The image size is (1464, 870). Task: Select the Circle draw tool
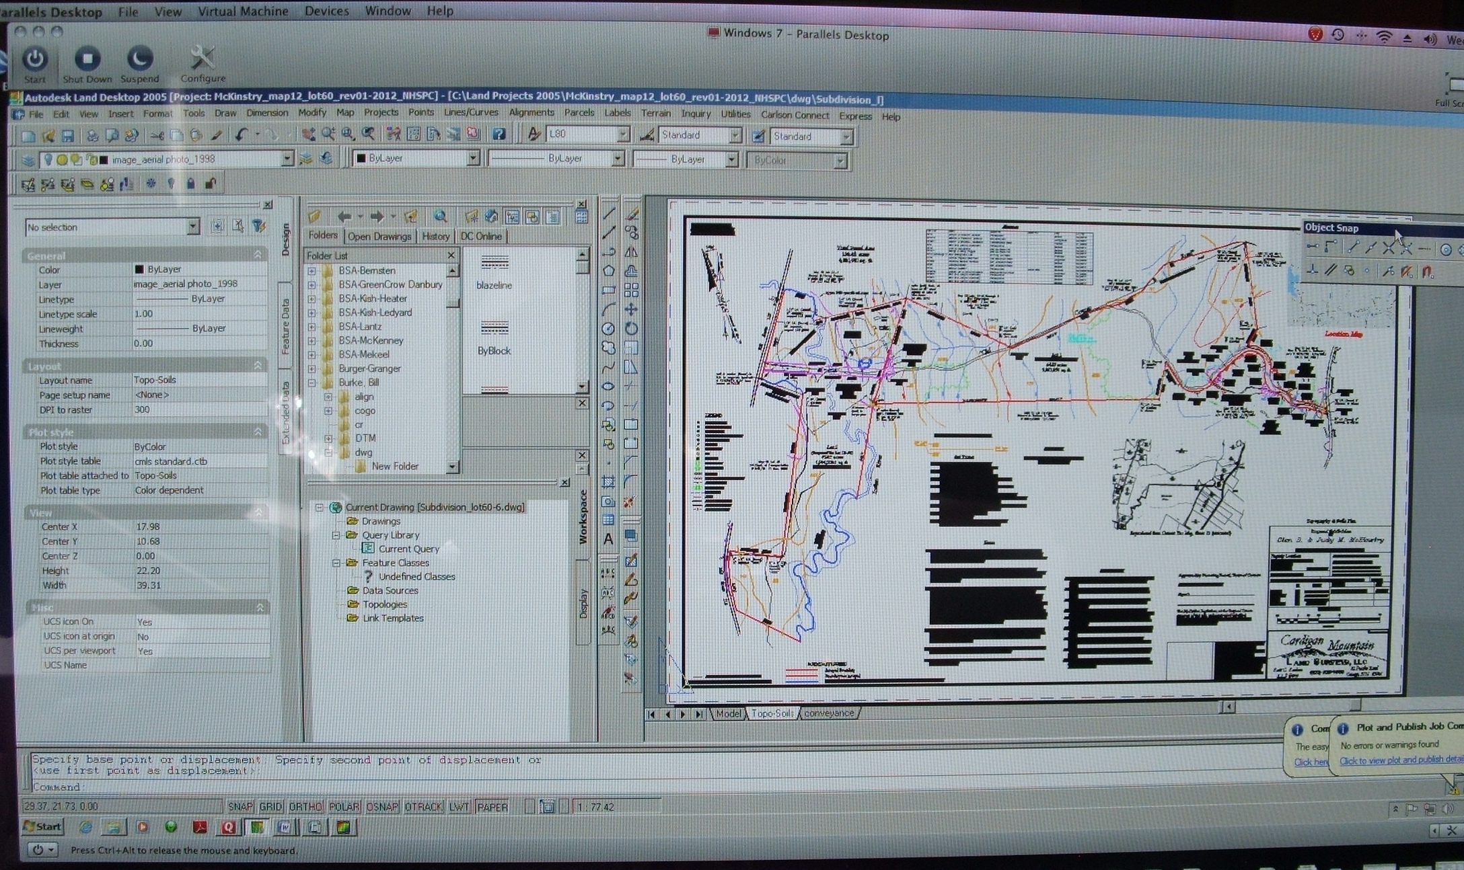pos(608,329)
